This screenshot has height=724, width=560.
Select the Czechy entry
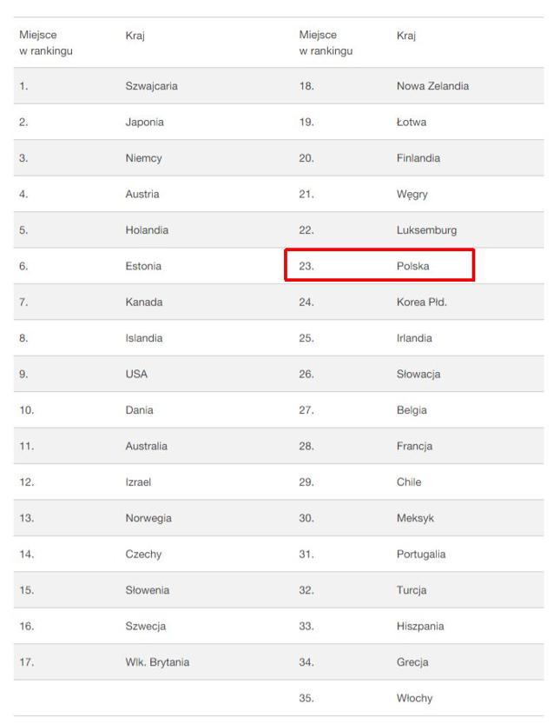(x=143, y=555)
